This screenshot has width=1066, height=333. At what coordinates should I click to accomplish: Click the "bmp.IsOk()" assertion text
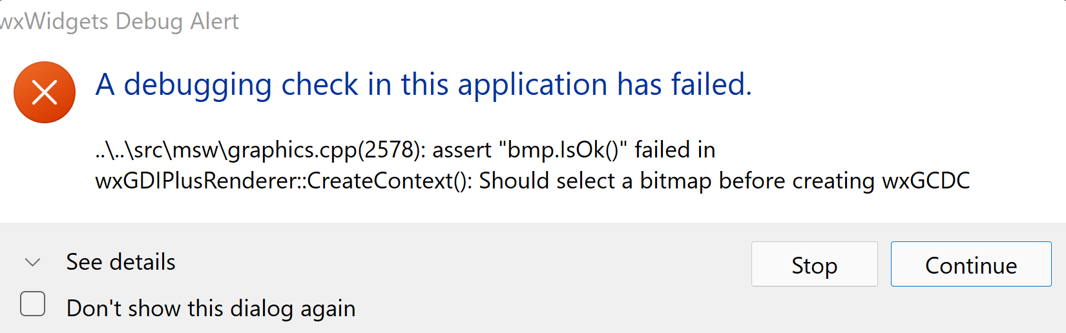tap(563, 150)
